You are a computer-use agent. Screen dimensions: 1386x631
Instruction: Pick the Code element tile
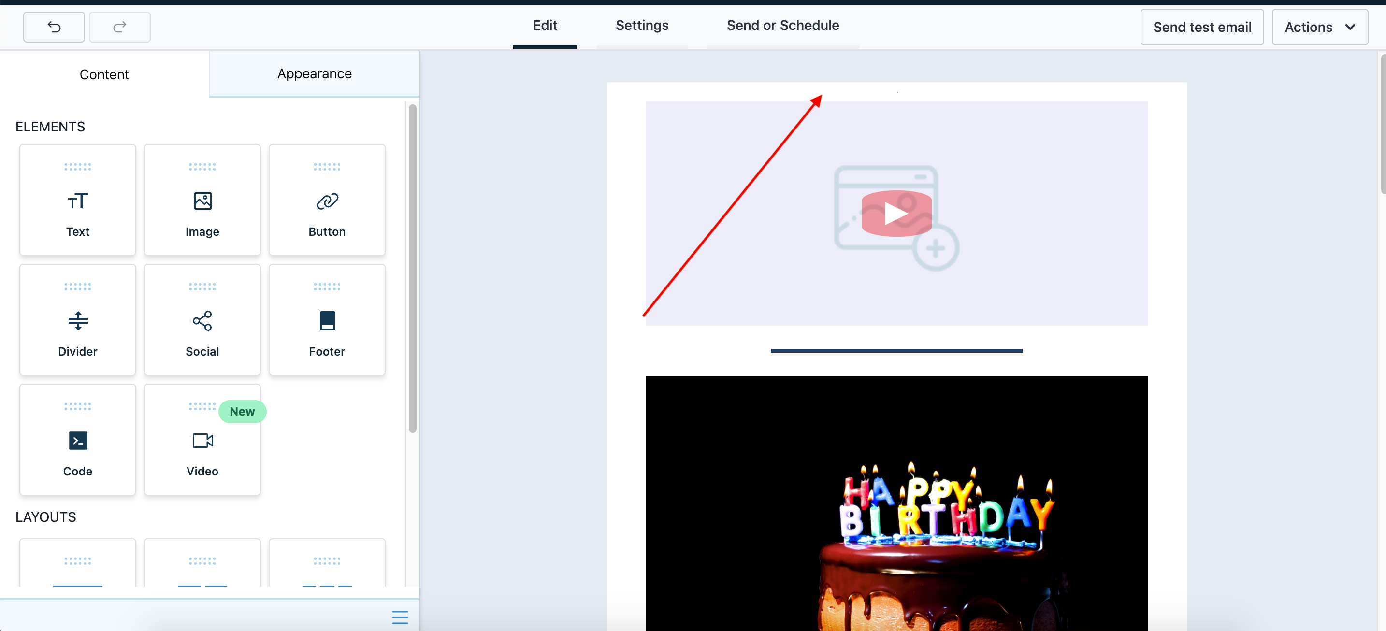[77, 440]
